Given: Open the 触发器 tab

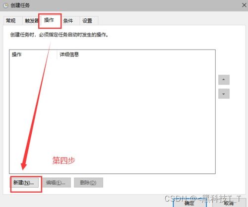Looking at the screenshot, I should coord(31,21).
